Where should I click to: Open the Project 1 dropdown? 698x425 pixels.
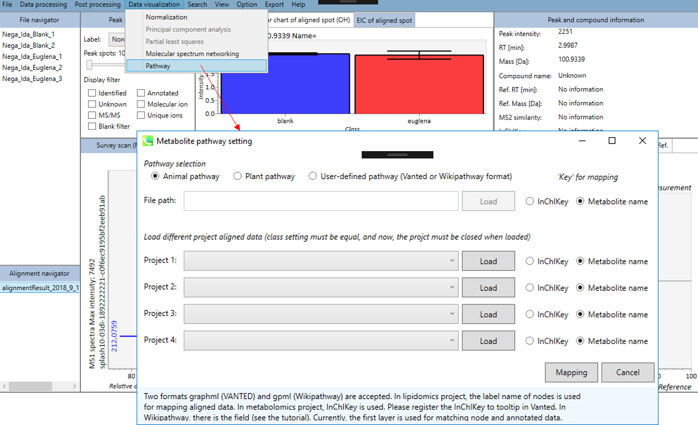[x=321, y=261]
